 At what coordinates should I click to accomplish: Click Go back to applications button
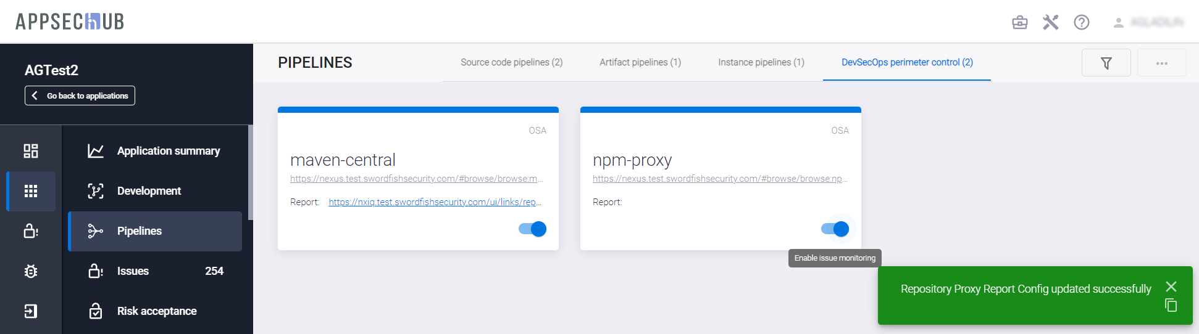coord(80,96)
